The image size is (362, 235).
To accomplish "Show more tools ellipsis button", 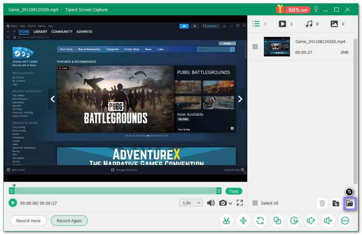I will 345,221.
